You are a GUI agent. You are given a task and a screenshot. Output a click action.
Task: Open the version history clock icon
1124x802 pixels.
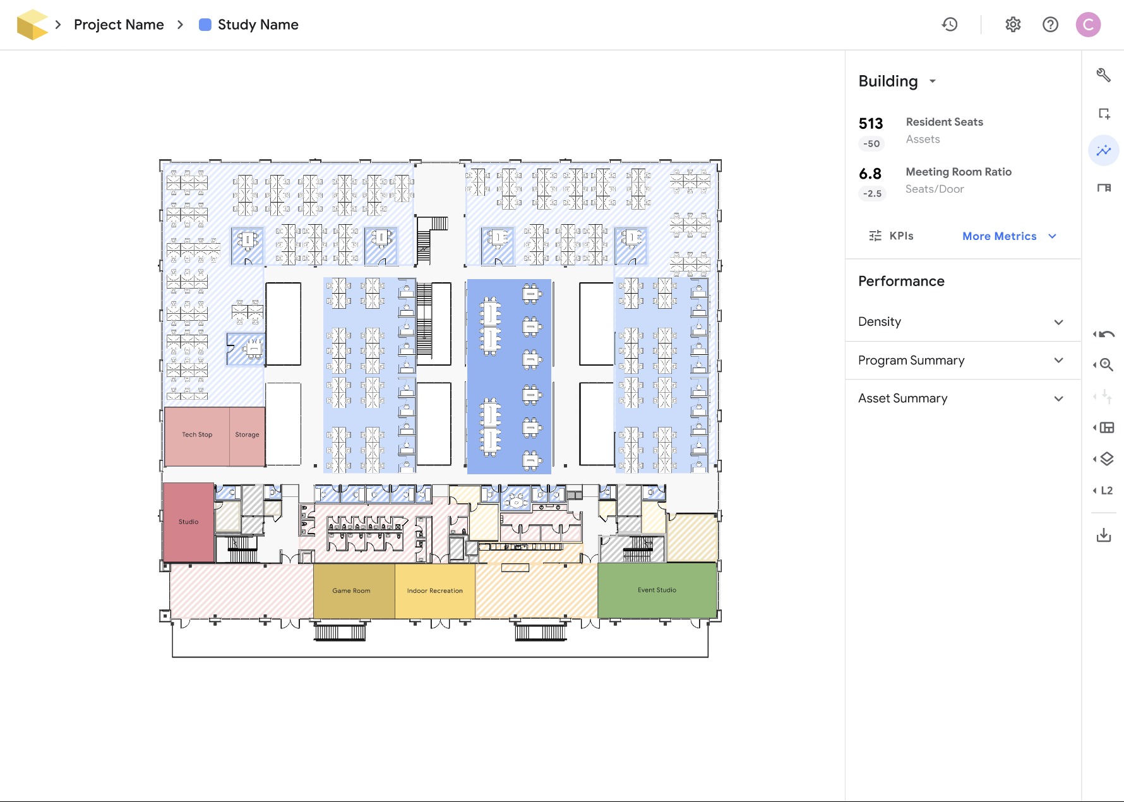[950, 25]
